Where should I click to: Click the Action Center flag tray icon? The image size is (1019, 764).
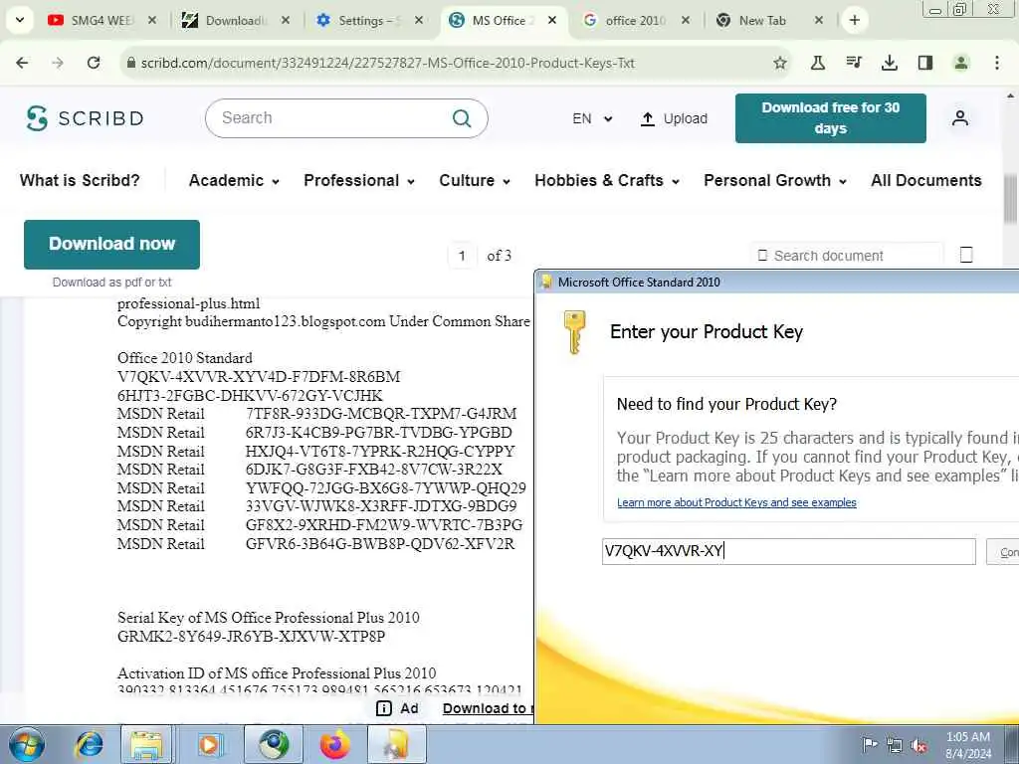[870, 744]
